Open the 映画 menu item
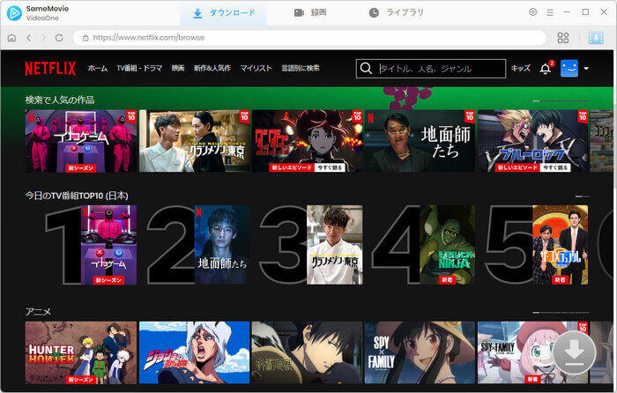This screenshot has width=617, height=393. click(x=178, y=69)
